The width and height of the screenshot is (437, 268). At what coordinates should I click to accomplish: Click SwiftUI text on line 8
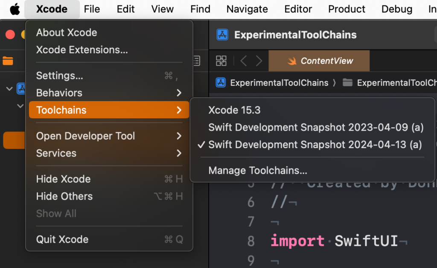(x=366, y=241)
